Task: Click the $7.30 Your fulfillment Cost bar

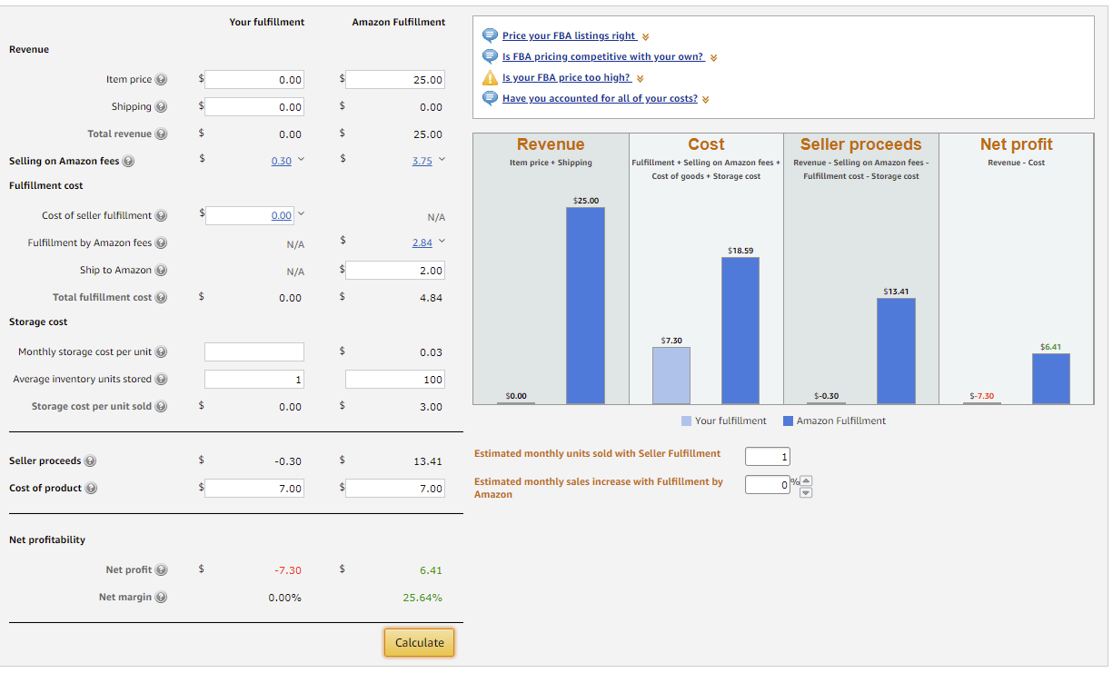Action: coord(671,375)
